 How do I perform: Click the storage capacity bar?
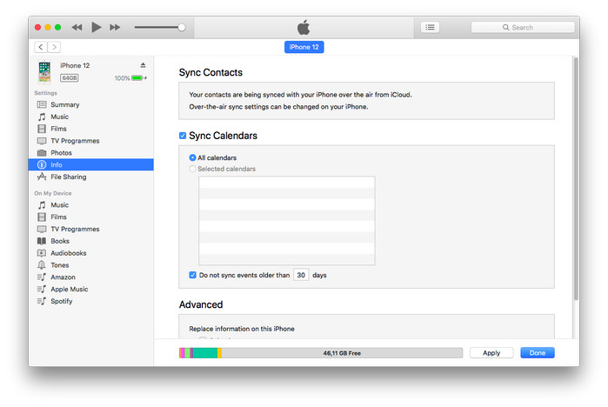pos(321,353)
